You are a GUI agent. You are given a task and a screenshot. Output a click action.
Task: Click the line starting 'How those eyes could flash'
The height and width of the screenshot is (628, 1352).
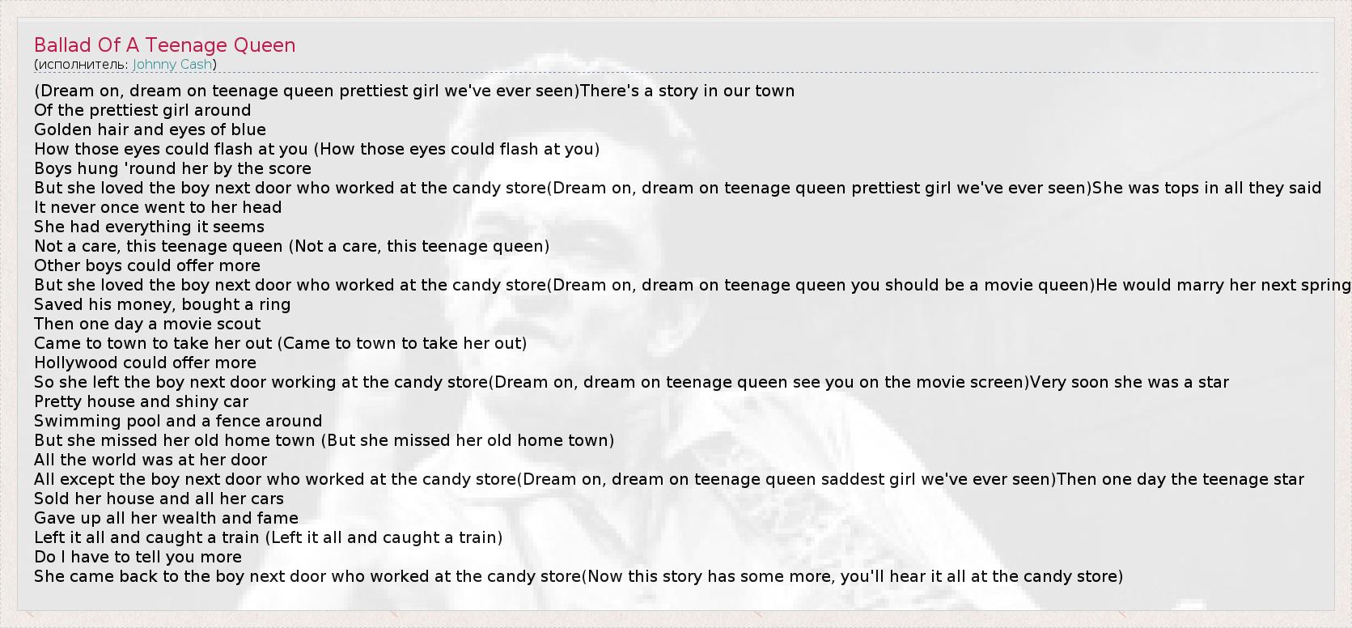pyautogui.click(x=316, y=149)
